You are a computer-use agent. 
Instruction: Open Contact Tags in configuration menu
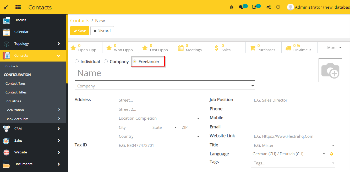click(15, 83)
